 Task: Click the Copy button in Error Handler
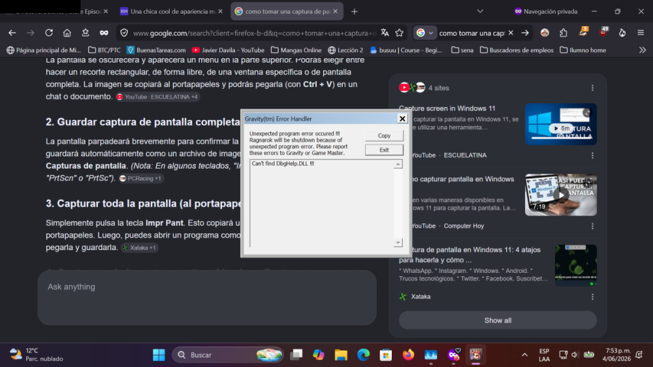[384, 135]
